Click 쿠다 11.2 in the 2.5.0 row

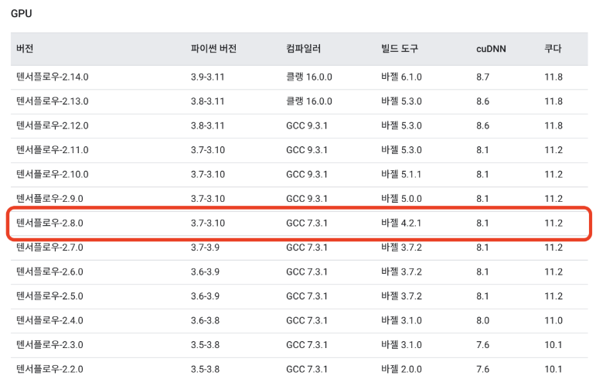tap(553, 295)
